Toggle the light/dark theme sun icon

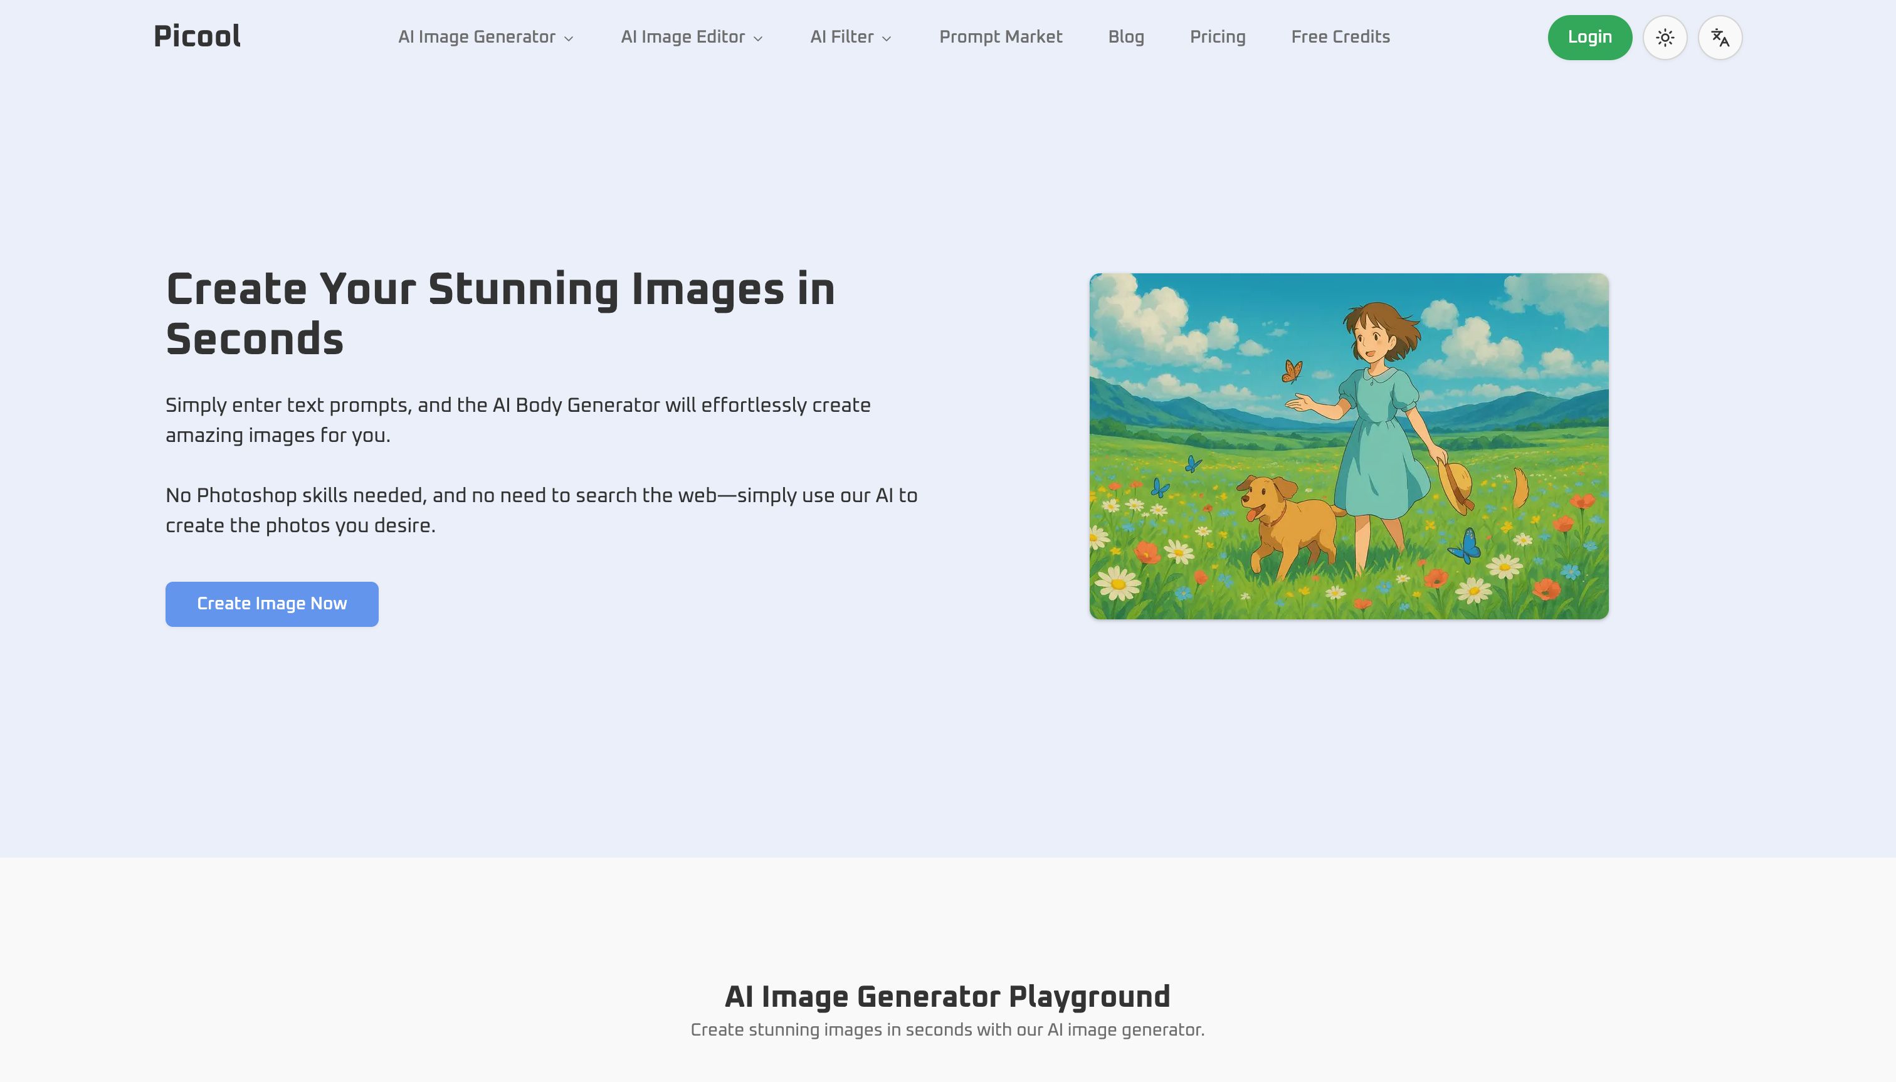point(1665,37)
